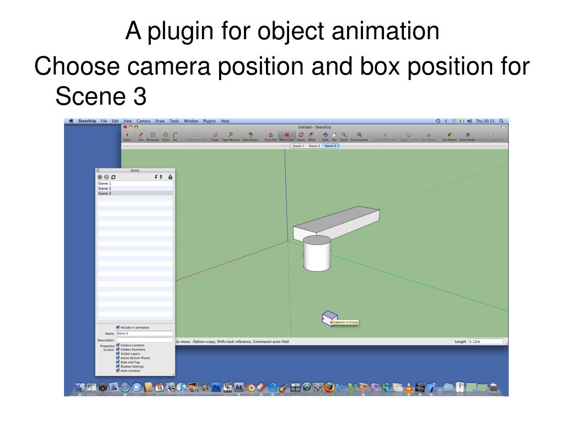Image resolution: width=565 pixels, height=424 pixels.
Task: Choose the Paint Bucket tool
Action: 250,136
